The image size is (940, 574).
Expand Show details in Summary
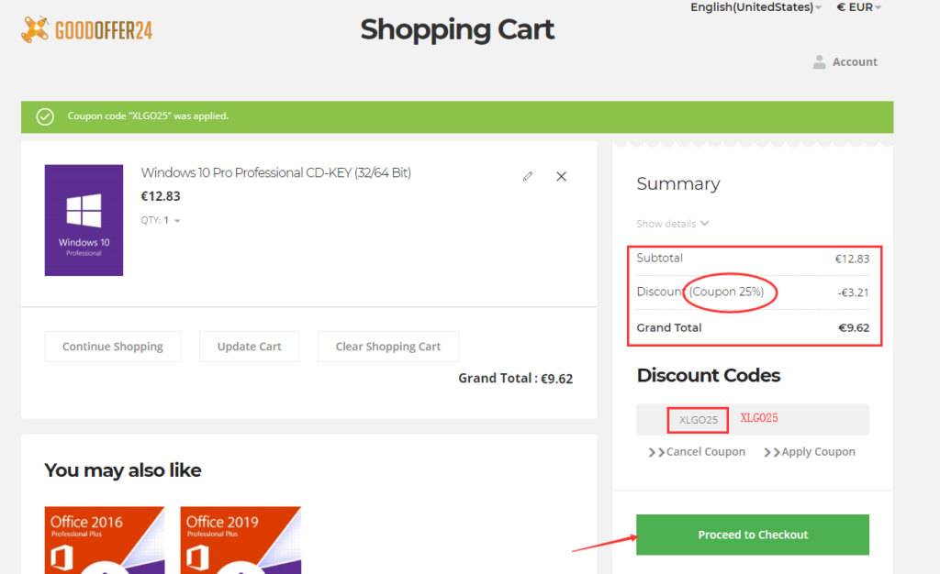coord(673,224)
